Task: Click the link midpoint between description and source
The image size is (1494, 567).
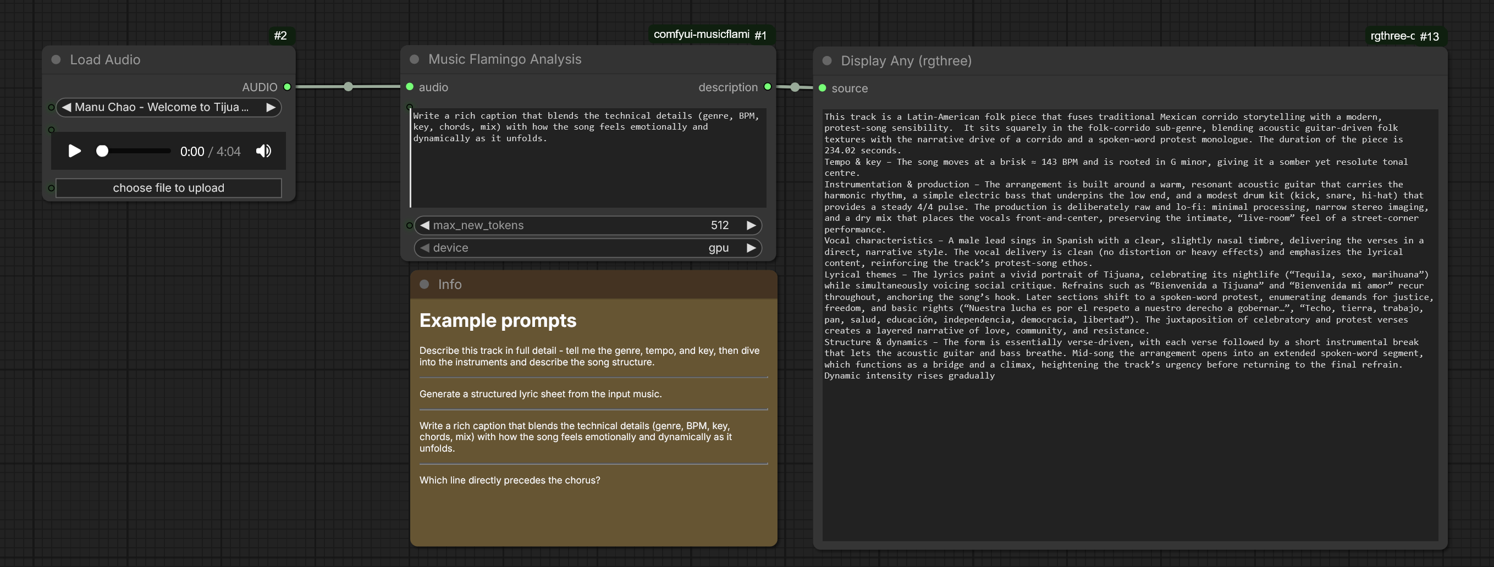Action: (795, 87)
